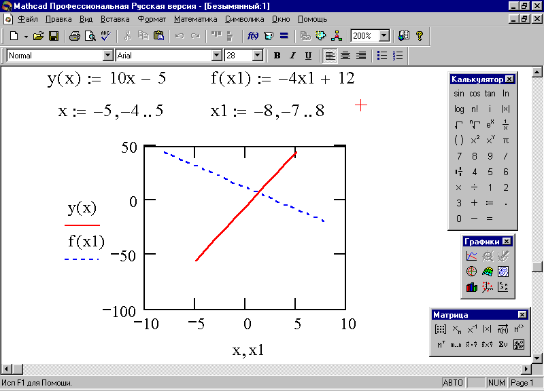
Task: Click the horizontal scrollbar thumb
Action: (18, 369)
